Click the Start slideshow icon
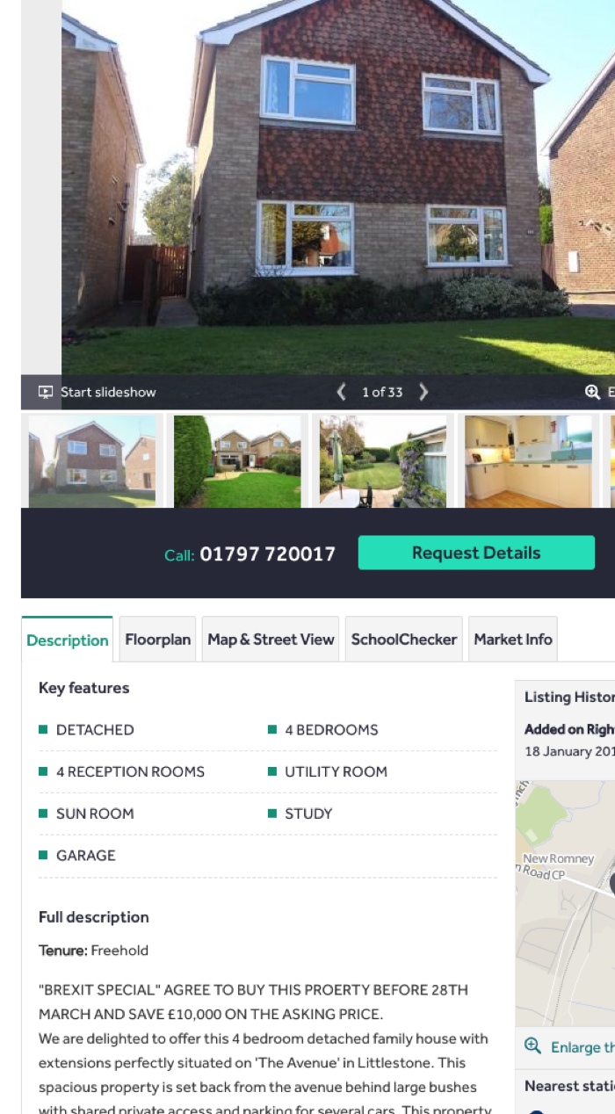This screenshot has width=615, height=1114. [46, 392]
